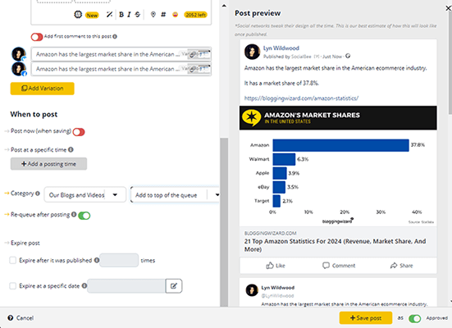Click Add Variation button
The height and width of the screenshot is (328, 452).
43,89
